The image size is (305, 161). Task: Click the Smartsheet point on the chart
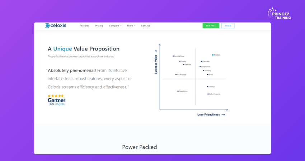pos(200,67)
